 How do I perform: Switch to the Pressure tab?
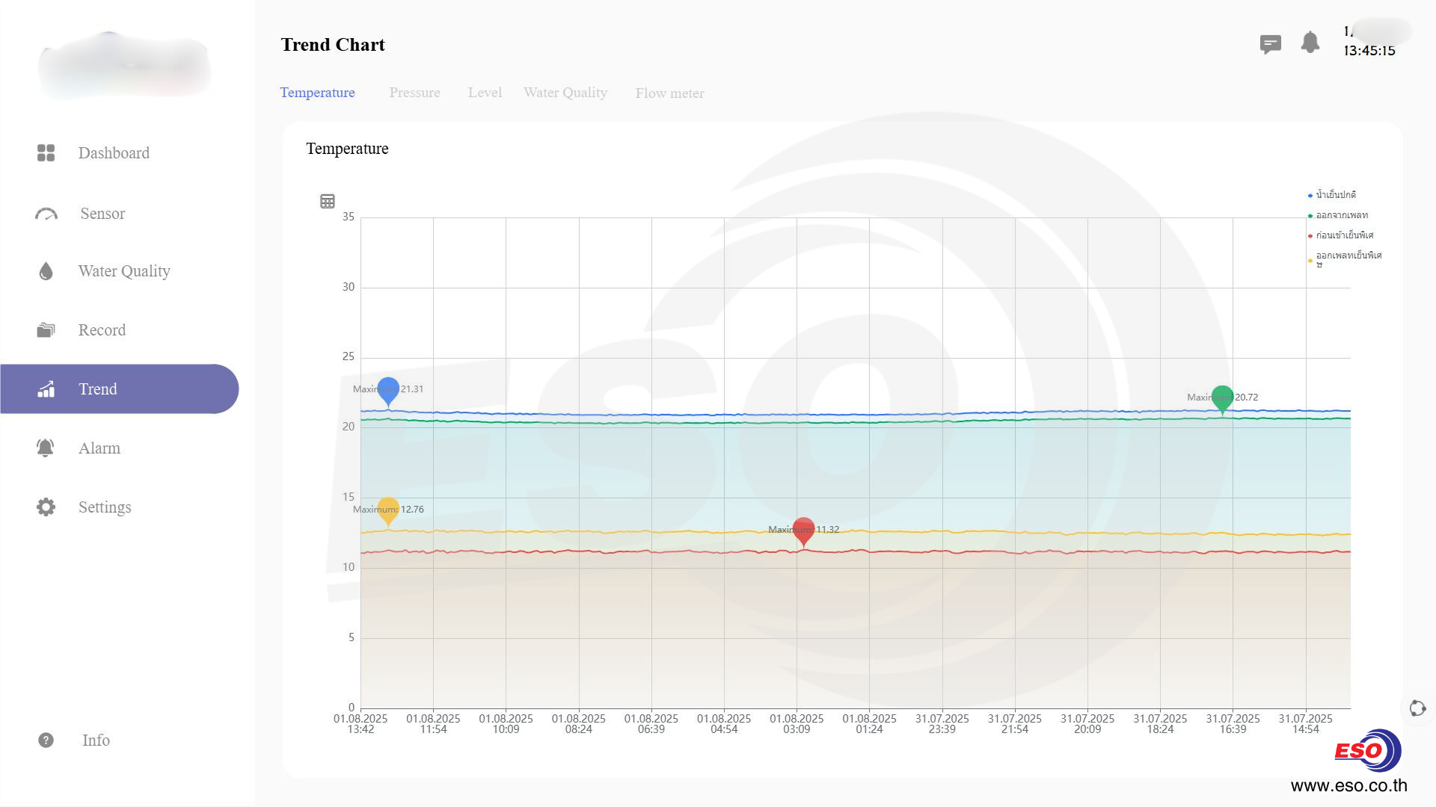pyautogui.click(x=414, y=93)
